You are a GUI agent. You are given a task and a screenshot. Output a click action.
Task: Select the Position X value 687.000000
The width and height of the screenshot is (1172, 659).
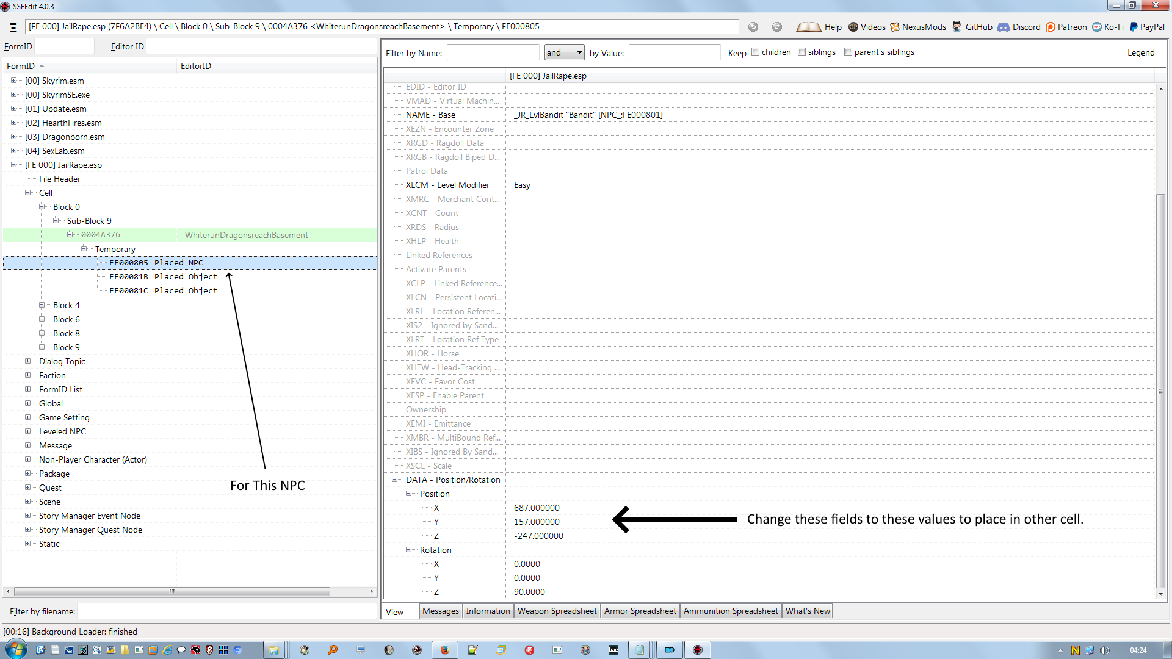537,508
